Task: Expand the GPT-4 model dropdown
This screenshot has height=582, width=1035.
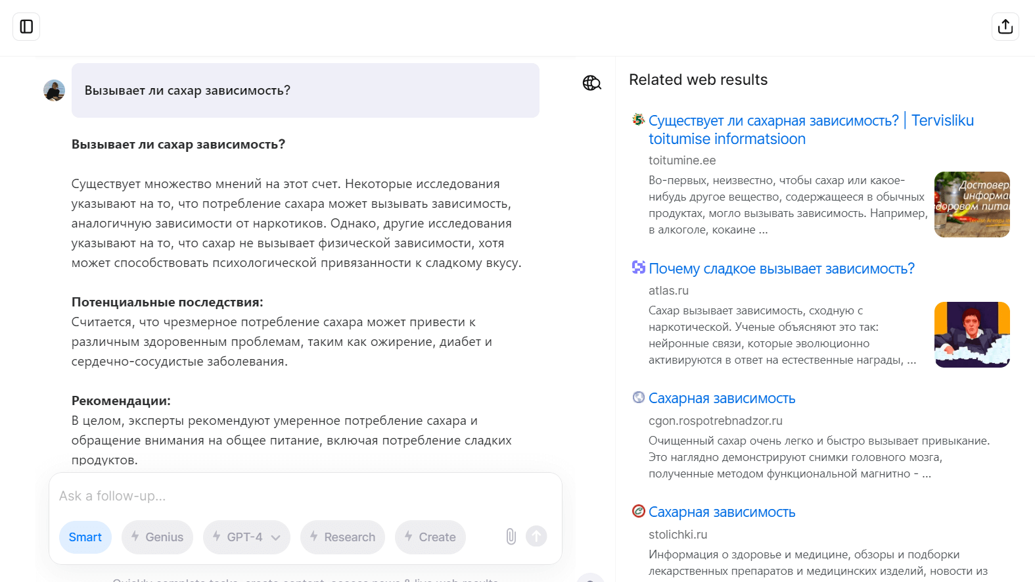Action: (246, 537)
